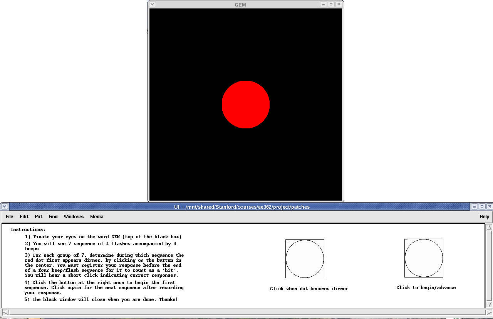Open the Find menu

pos(53,217)
